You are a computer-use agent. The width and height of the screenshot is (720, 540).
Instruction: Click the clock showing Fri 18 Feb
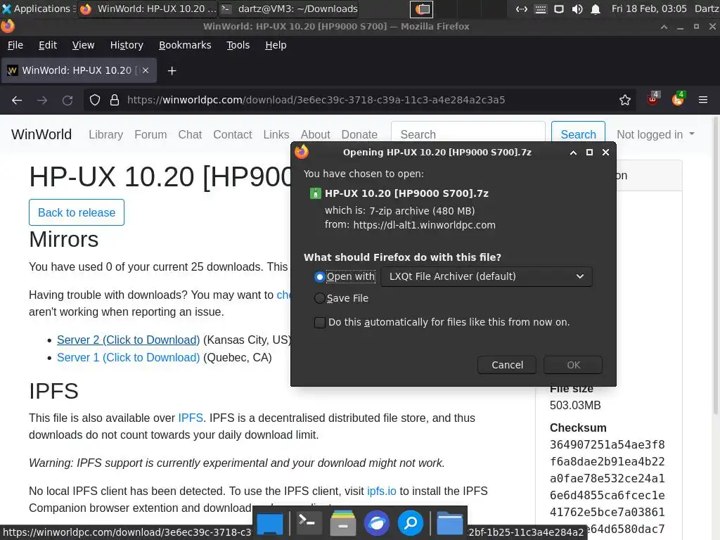pos(649,8)
